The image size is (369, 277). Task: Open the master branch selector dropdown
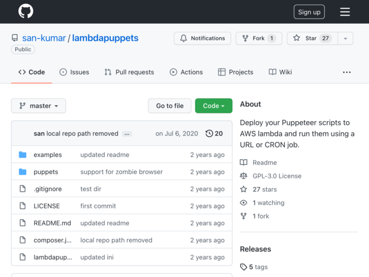[39, 106]
